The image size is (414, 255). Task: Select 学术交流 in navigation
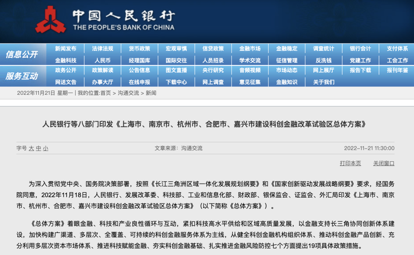click(x=250, y=60)
